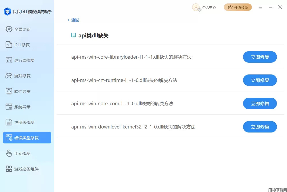Click the 软件异常 warning icon

pyautogui.click(x=9, y=91)
